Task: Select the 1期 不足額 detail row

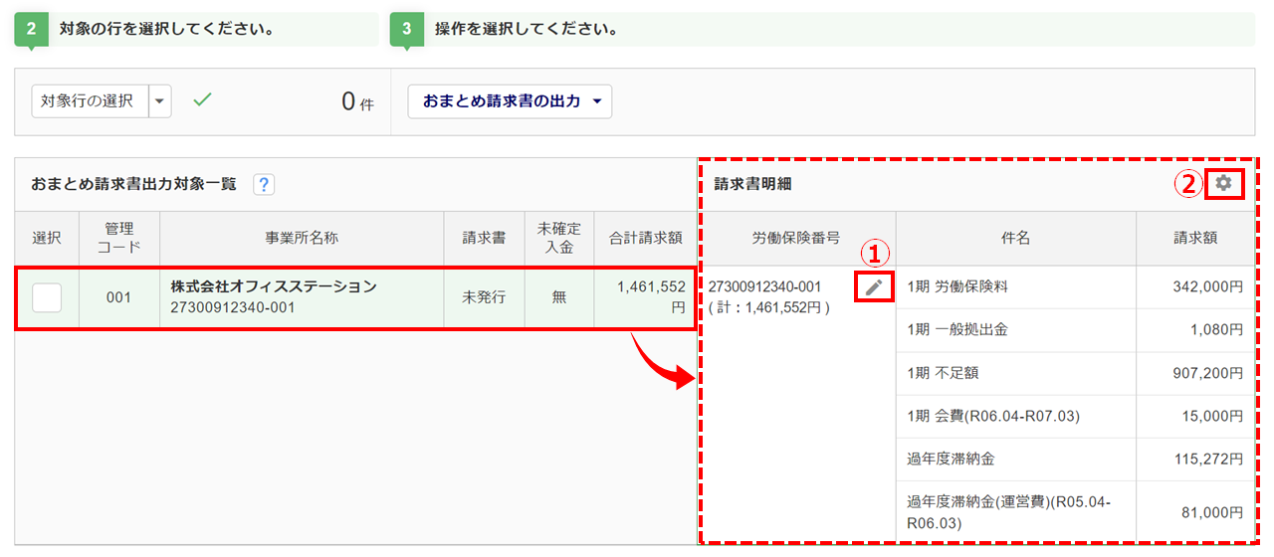Action: click(1015, 373)
